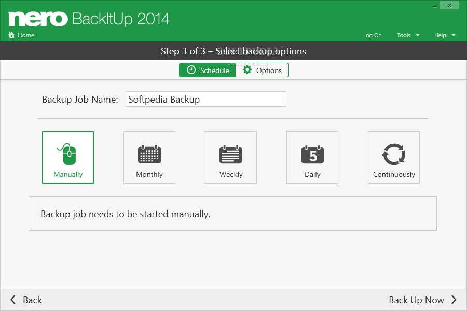467x311 pixels.
Task: Expand the Tools dropdown menu
Action: [x=408, y=35]
